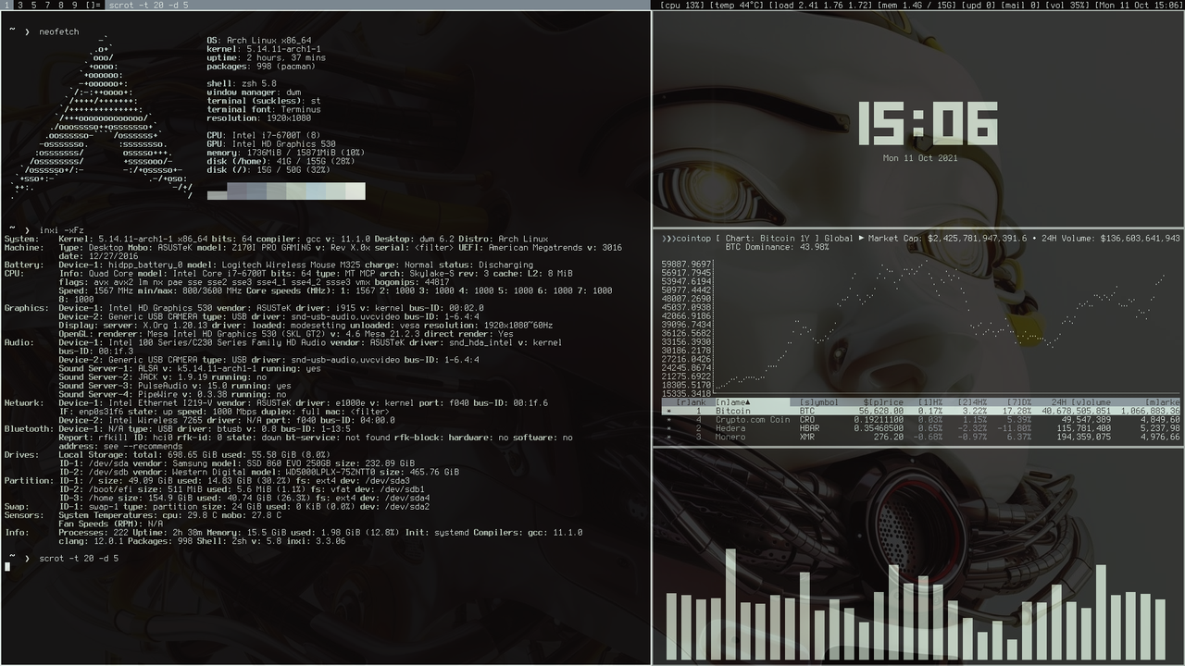Sort cointop by the [1]H% column
The image size is (1185, 666).
tap(929, 402)
